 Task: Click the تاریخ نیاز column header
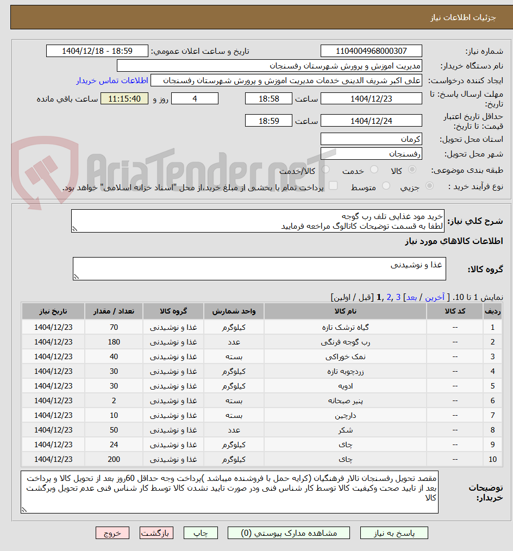(x=53, y=311)
